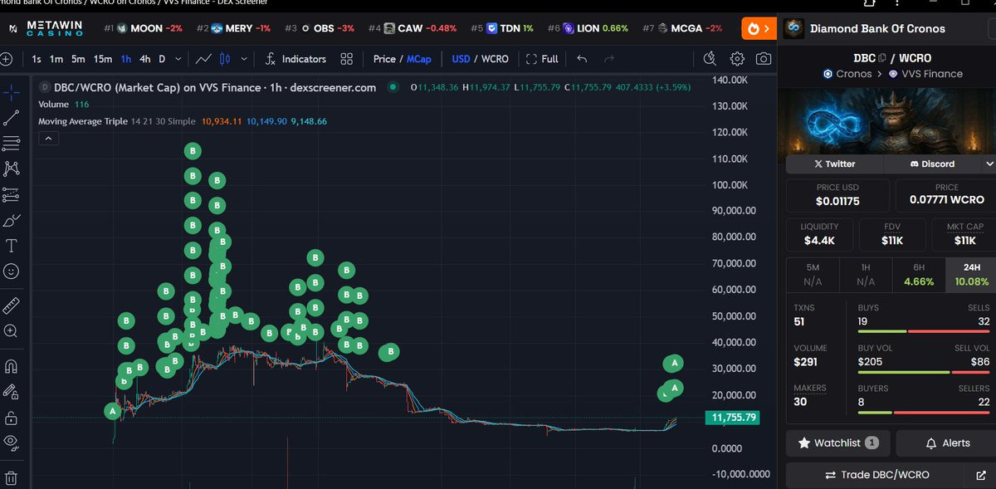Image resolution: width=996 pixels, height=489 pixels.
Task: Denominate chart in USD
Action: pos(461,59)
